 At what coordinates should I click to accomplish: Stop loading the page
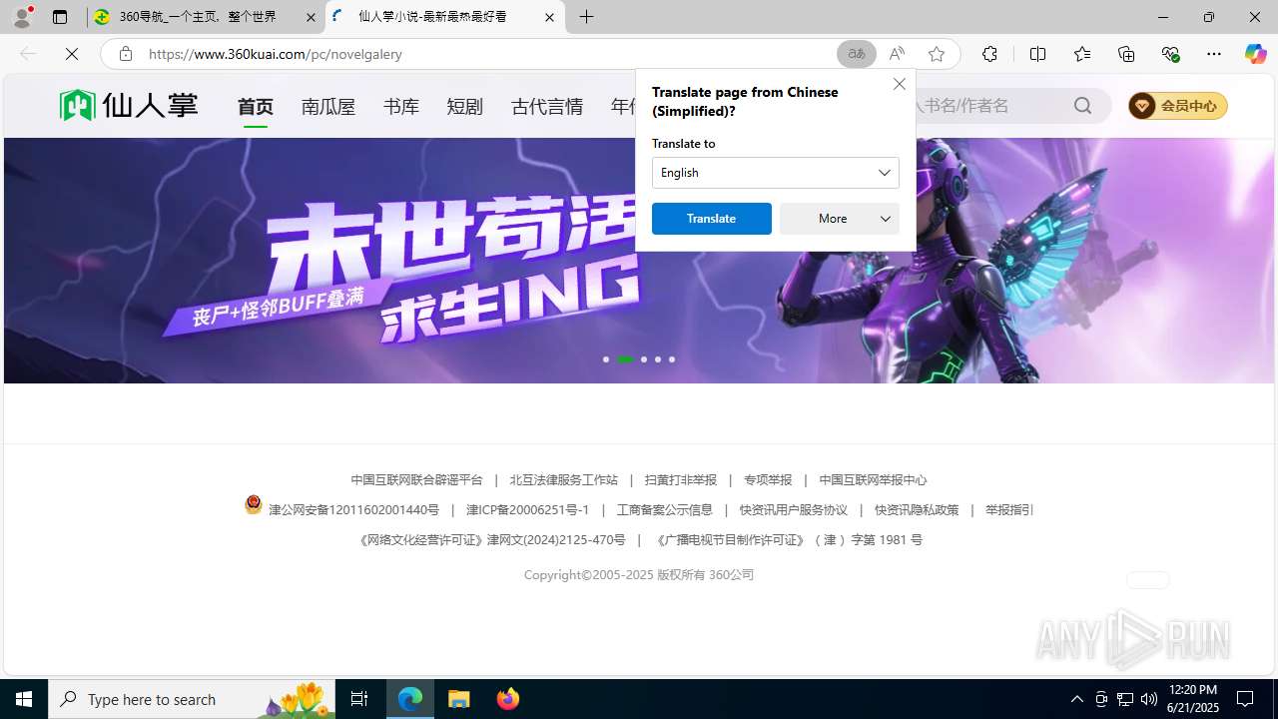(x=72, y=54)
